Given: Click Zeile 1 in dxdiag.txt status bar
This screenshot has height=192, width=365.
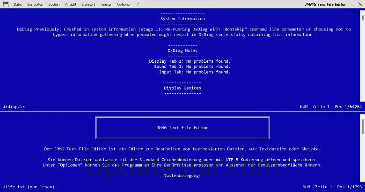Looking at the screenshot, I should [x=321, y=107].
